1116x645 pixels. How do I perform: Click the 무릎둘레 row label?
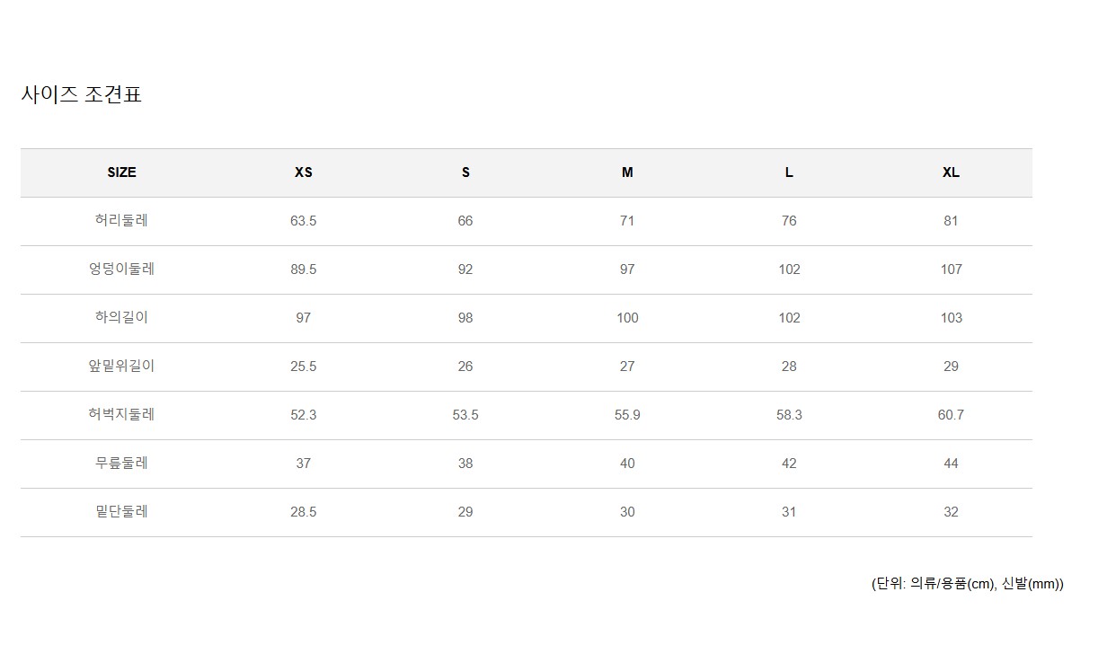click(121, 464)
